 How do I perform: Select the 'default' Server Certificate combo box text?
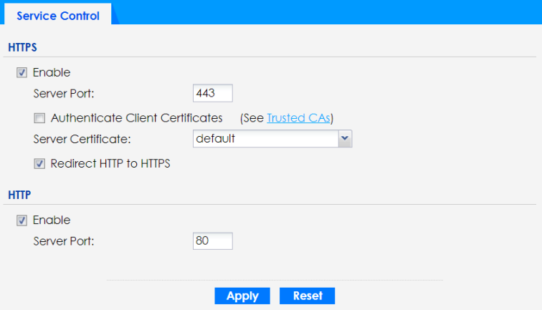[x=264, y=139]
